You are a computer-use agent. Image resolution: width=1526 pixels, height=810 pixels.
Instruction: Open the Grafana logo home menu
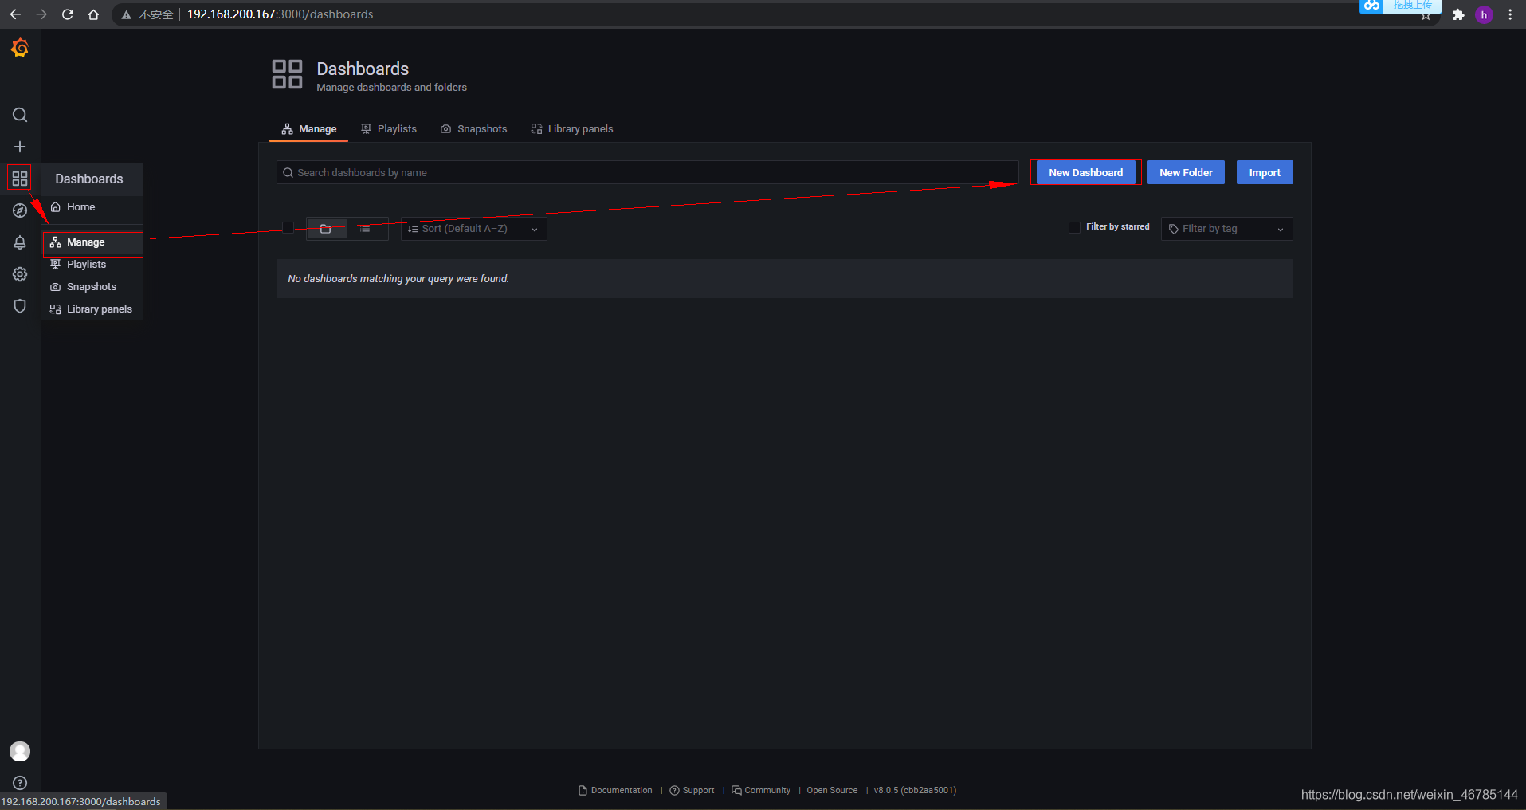click(x=20, y=49)
